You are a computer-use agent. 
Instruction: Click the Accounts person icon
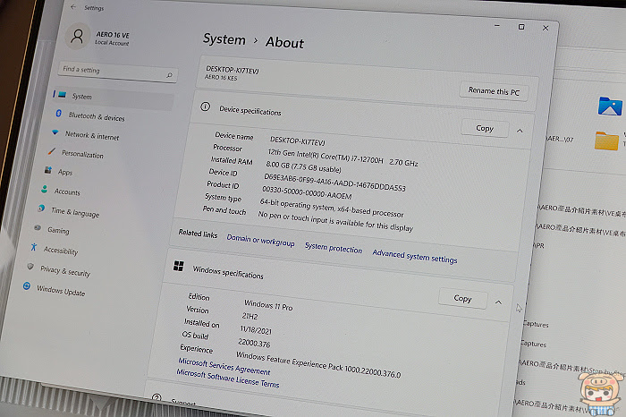[45, 189]
